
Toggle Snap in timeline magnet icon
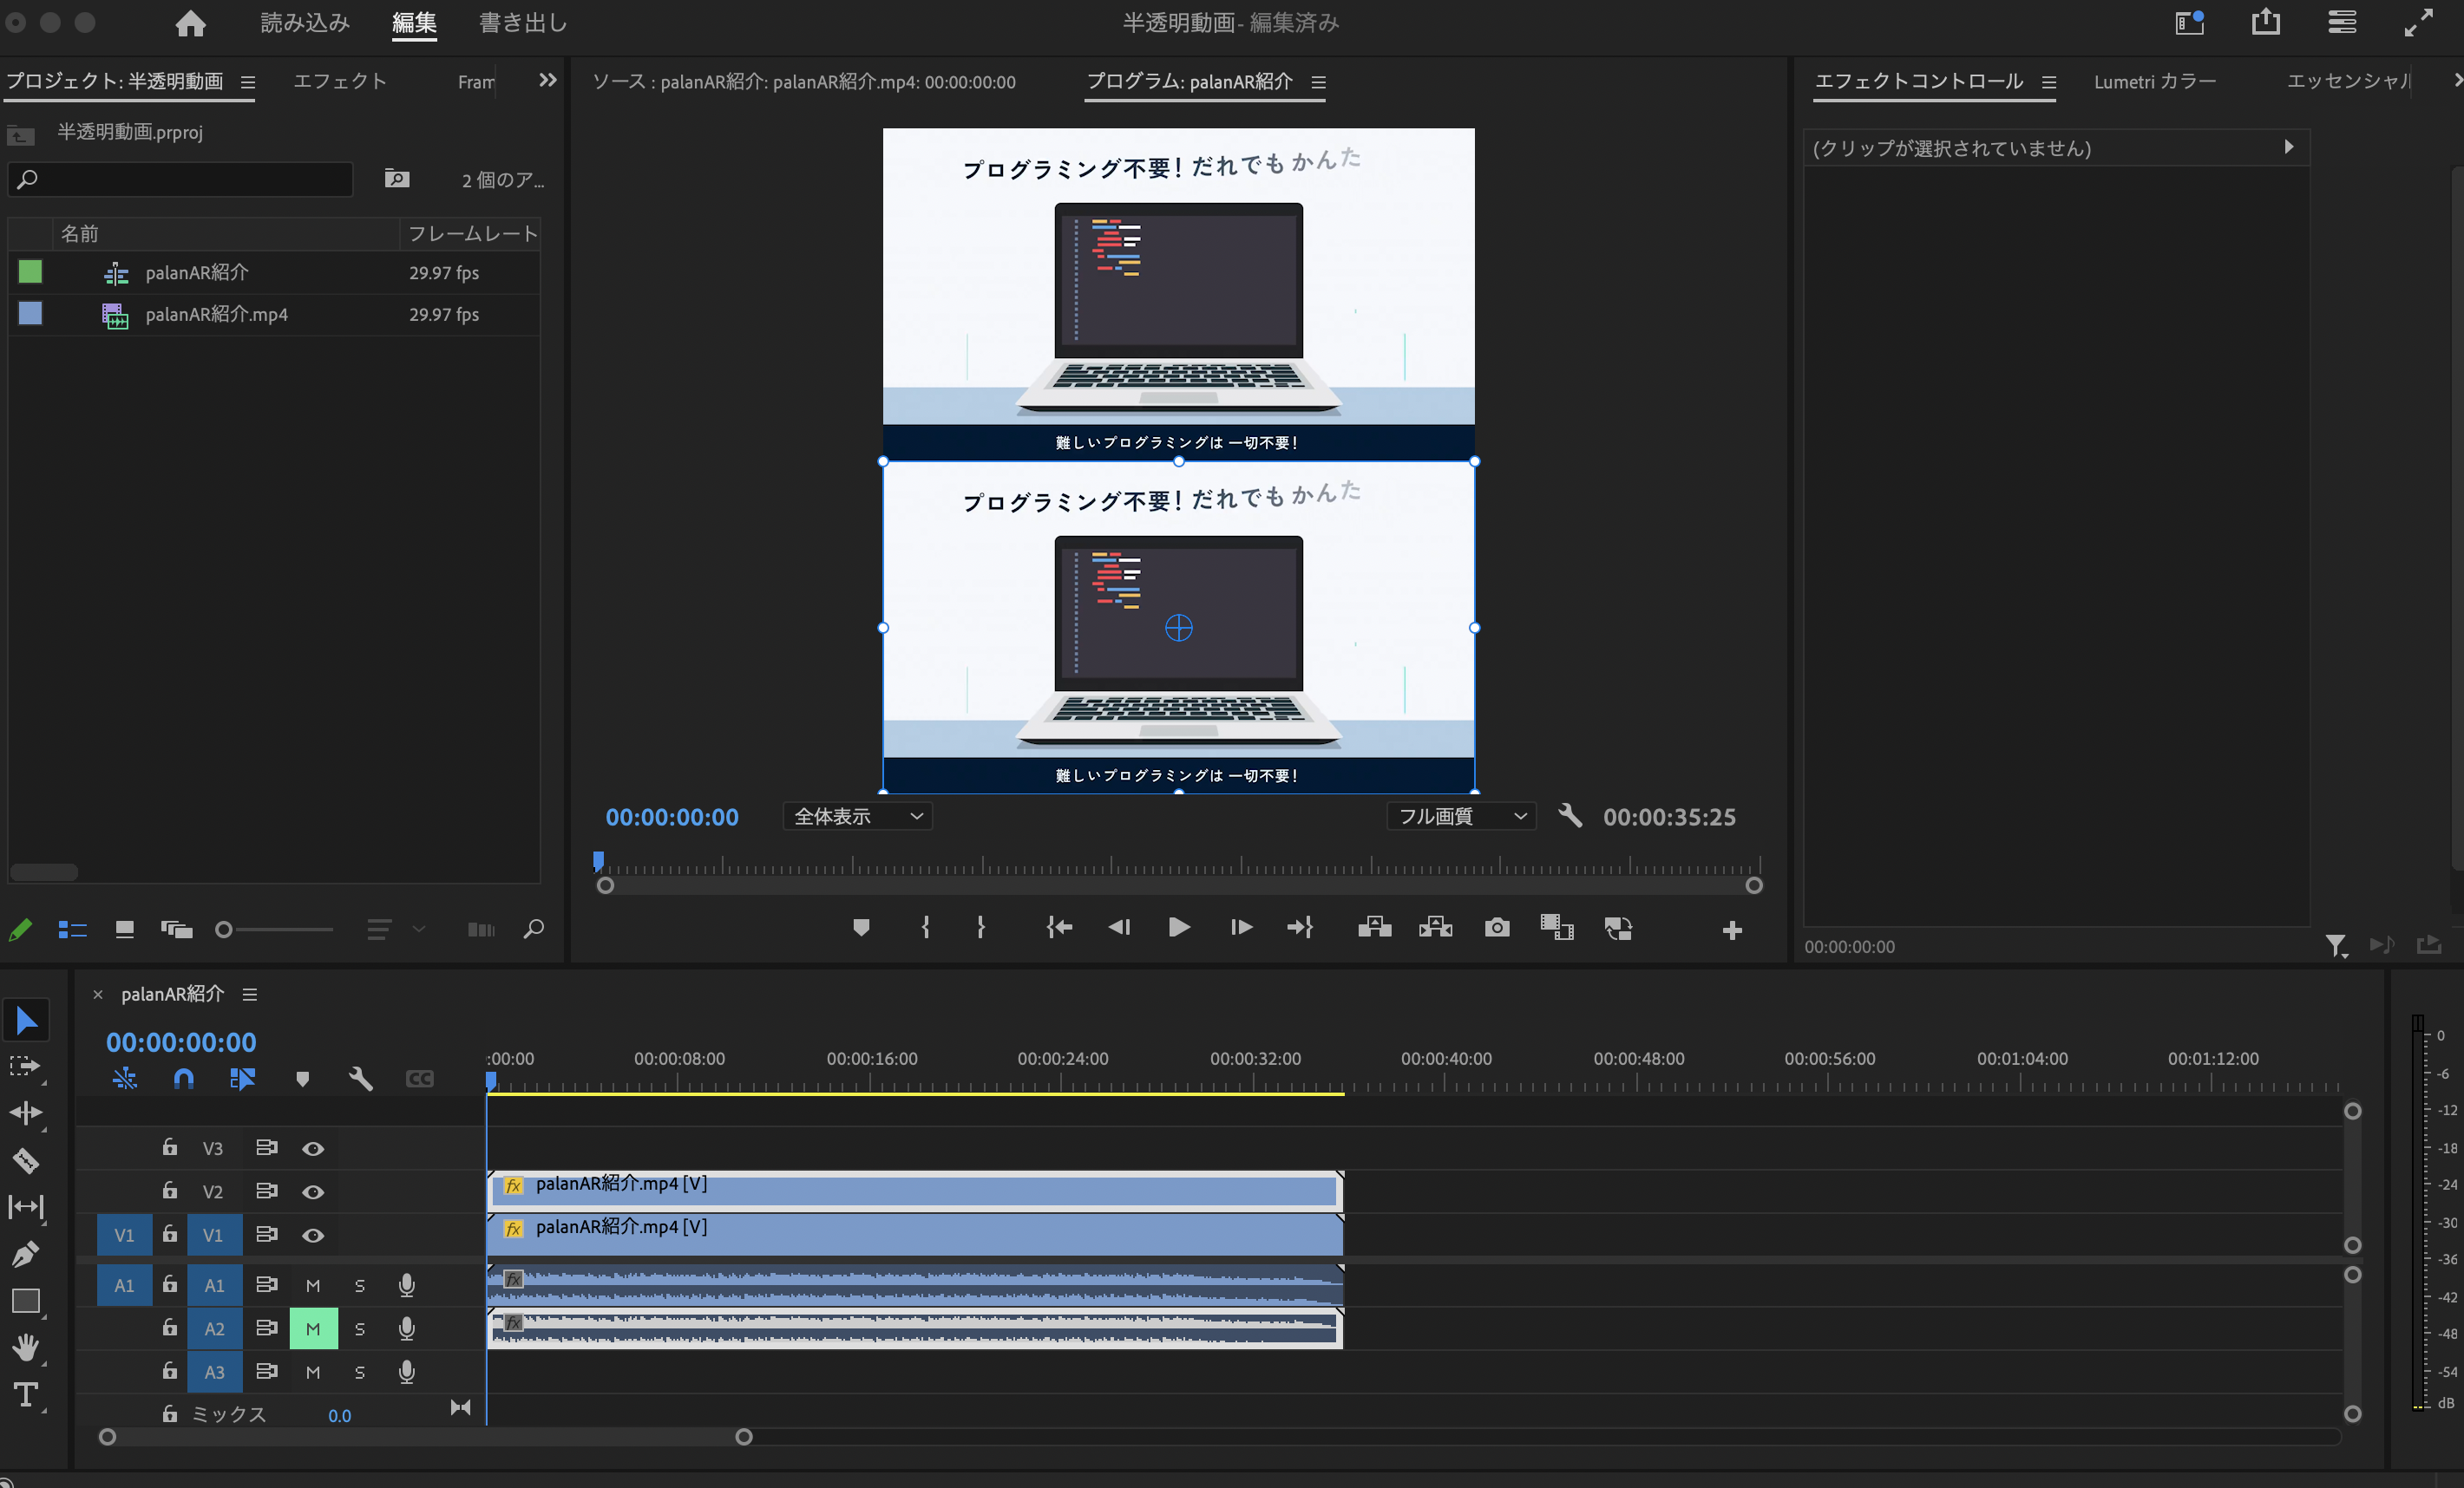point(184,1080)
